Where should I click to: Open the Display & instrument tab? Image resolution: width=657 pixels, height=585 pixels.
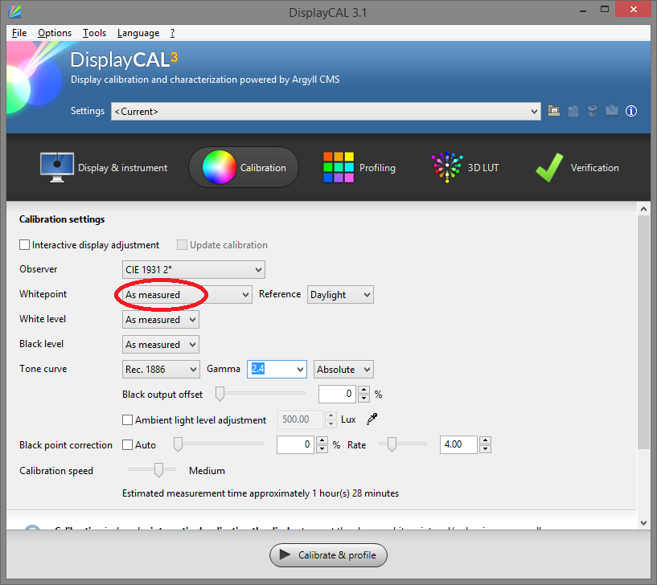(x=104, y=168)
